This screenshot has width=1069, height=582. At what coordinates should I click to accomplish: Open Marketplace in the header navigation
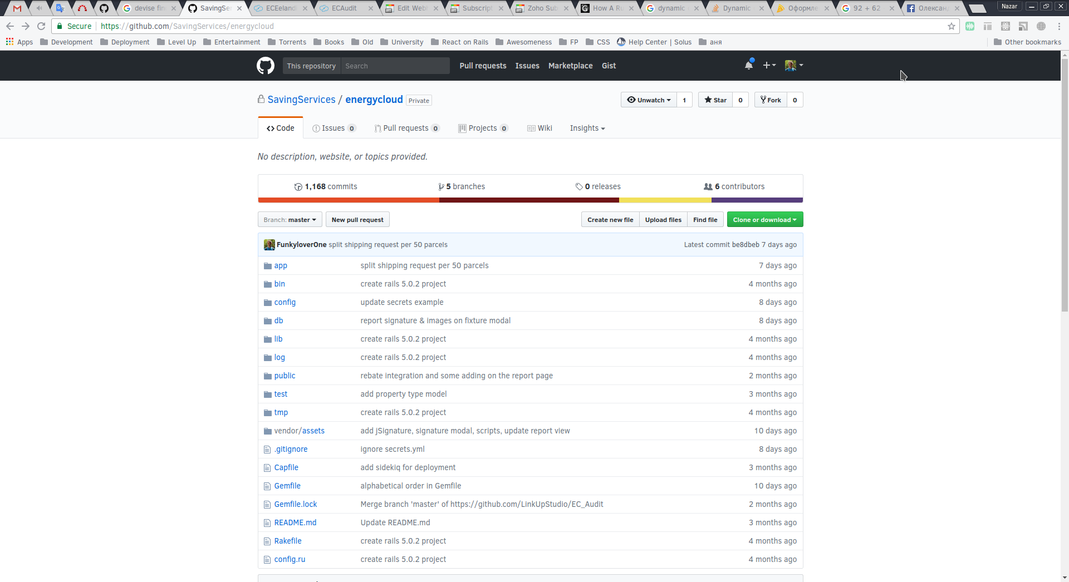570,66
